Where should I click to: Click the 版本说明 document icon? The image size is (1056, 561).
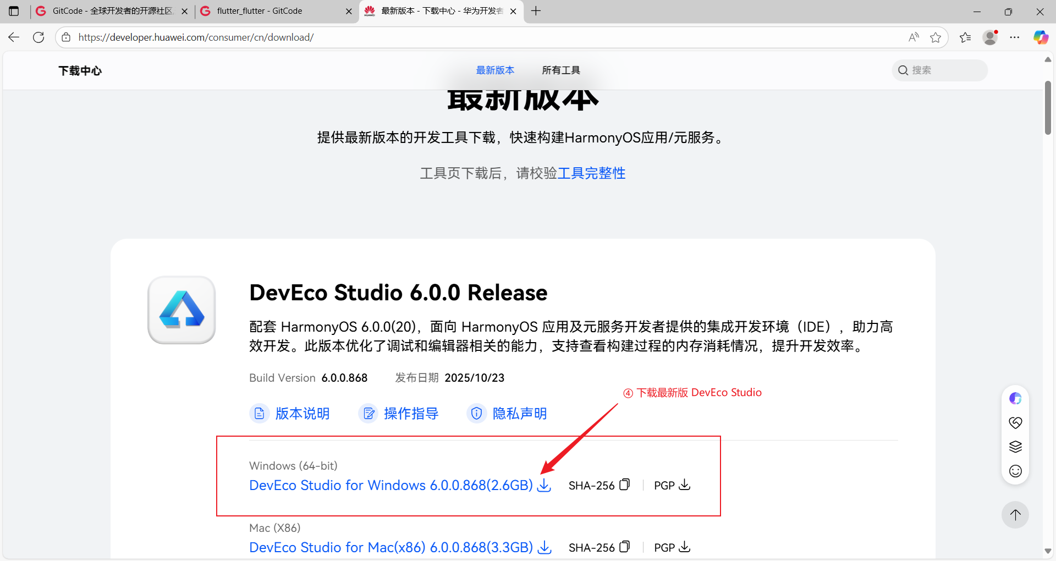click(259, 413)
